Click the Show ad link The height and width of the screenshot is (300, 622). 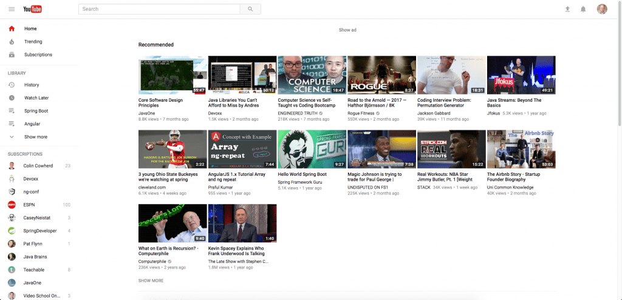(x=347, y=30)
